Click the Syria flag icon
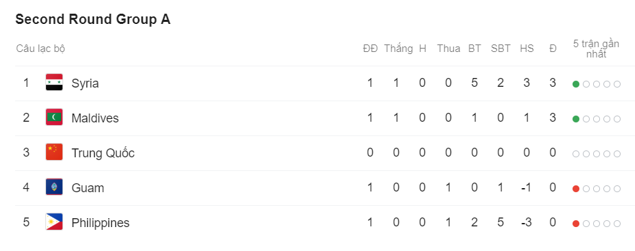This screenshot has height=251, width=635. [54, 82]
